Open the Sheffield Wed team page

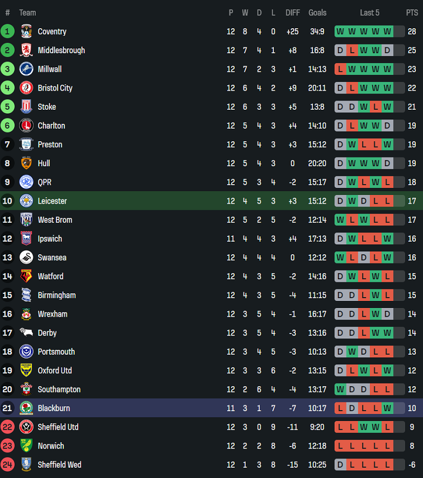tap(59, 465)
